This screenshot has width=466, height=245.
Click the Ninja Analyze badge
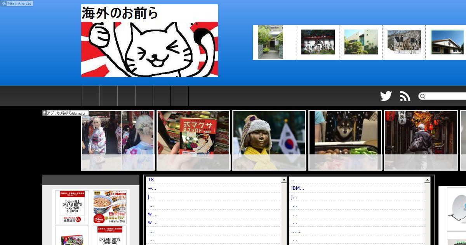(x=17, y=3)
